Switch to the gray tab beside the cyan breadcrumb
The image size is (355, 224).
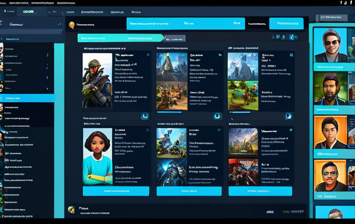pyautogui.click(x=175, y=39)
